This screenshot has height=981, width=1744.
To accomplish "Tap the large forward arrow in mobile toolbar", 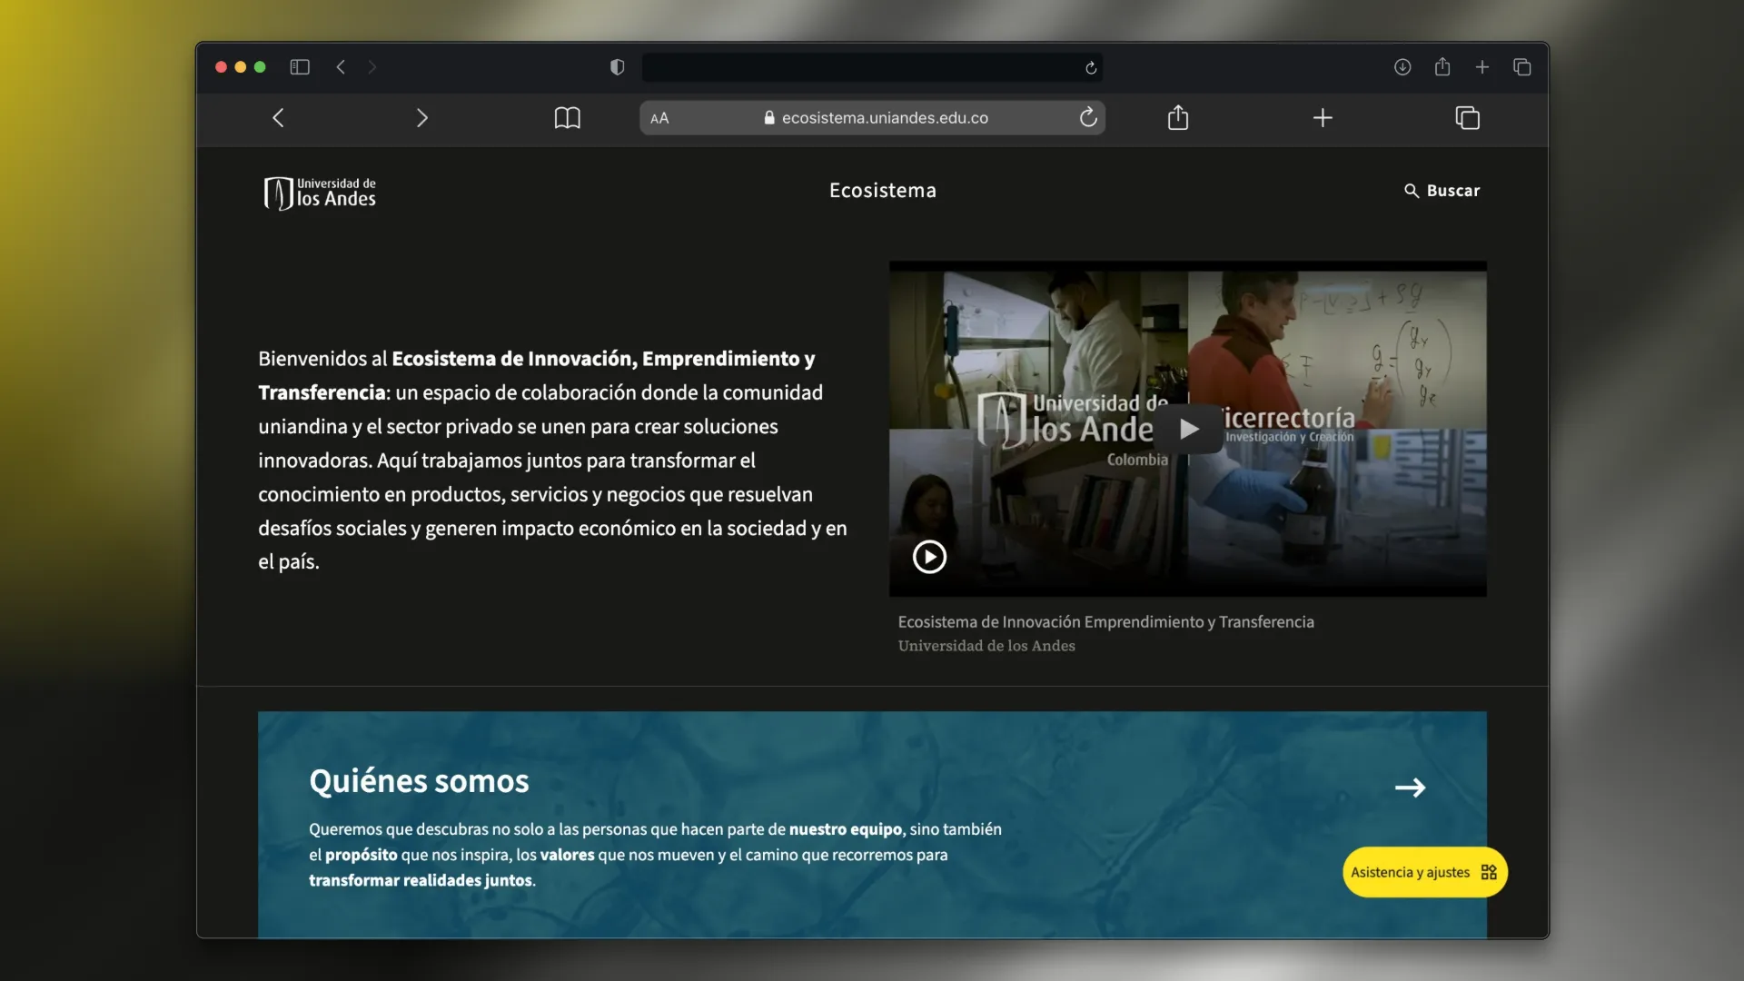I will click(421, 118).
